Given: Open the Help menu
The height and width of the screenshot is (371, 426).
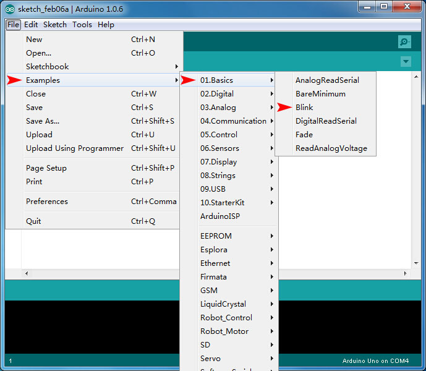Looking at the screenshot, I should pyautogui.click(x=106, y=25).
